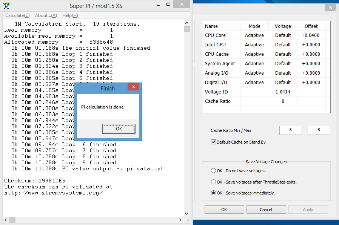Screen dimensions: 339x225
Task: Select the Digital I/O row name
Action: coord(216,82)
